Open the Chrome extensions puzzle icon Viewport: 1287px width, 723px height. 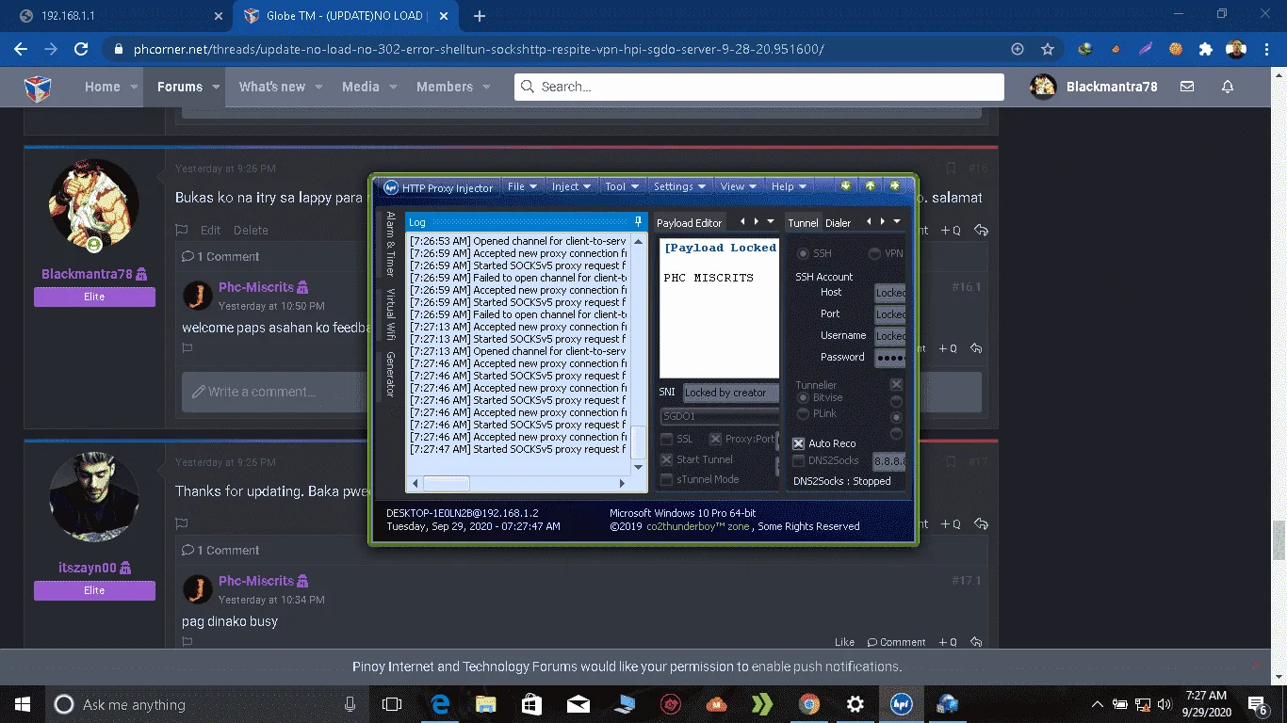pyautogui.click(x=1205, y=49)
